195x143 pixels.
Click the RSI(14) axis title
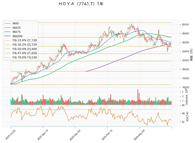pos(188,117)
